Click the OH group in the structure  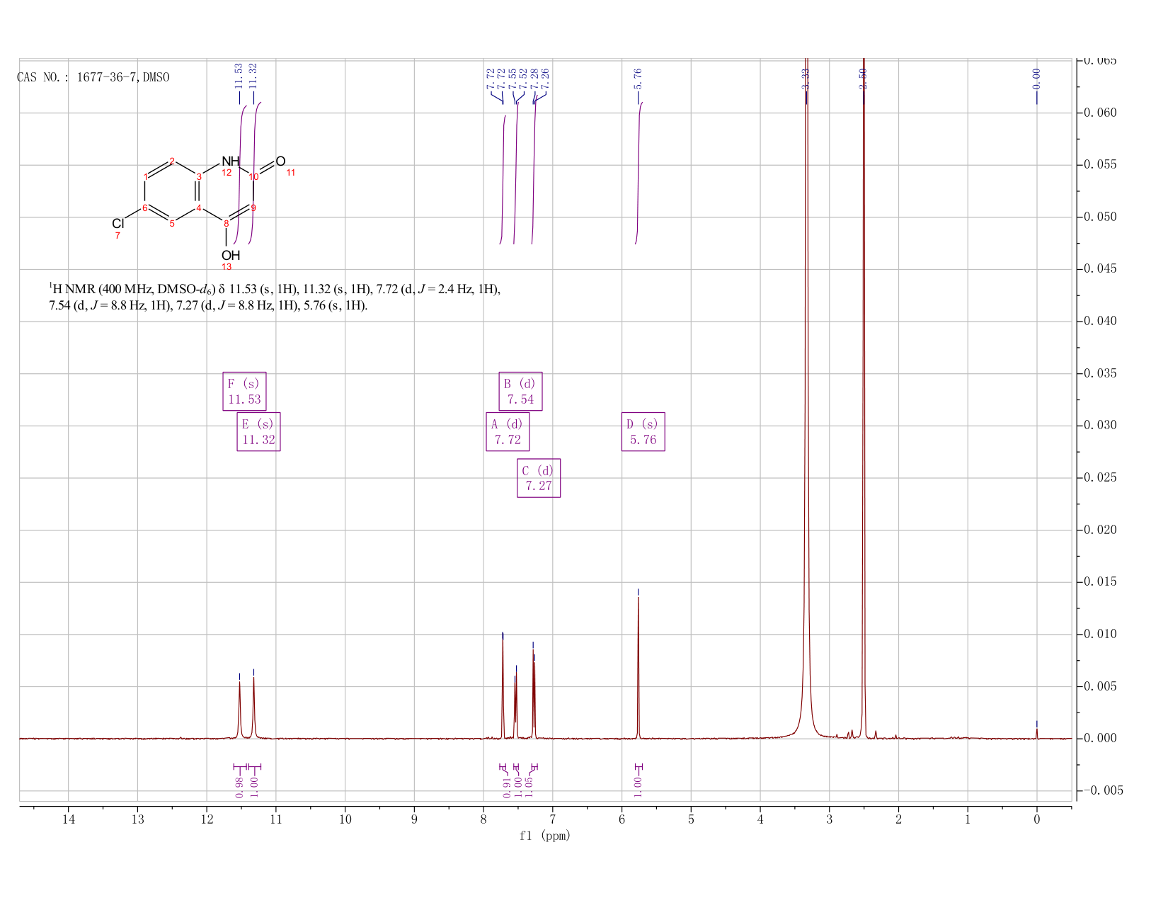coord(231,255)
